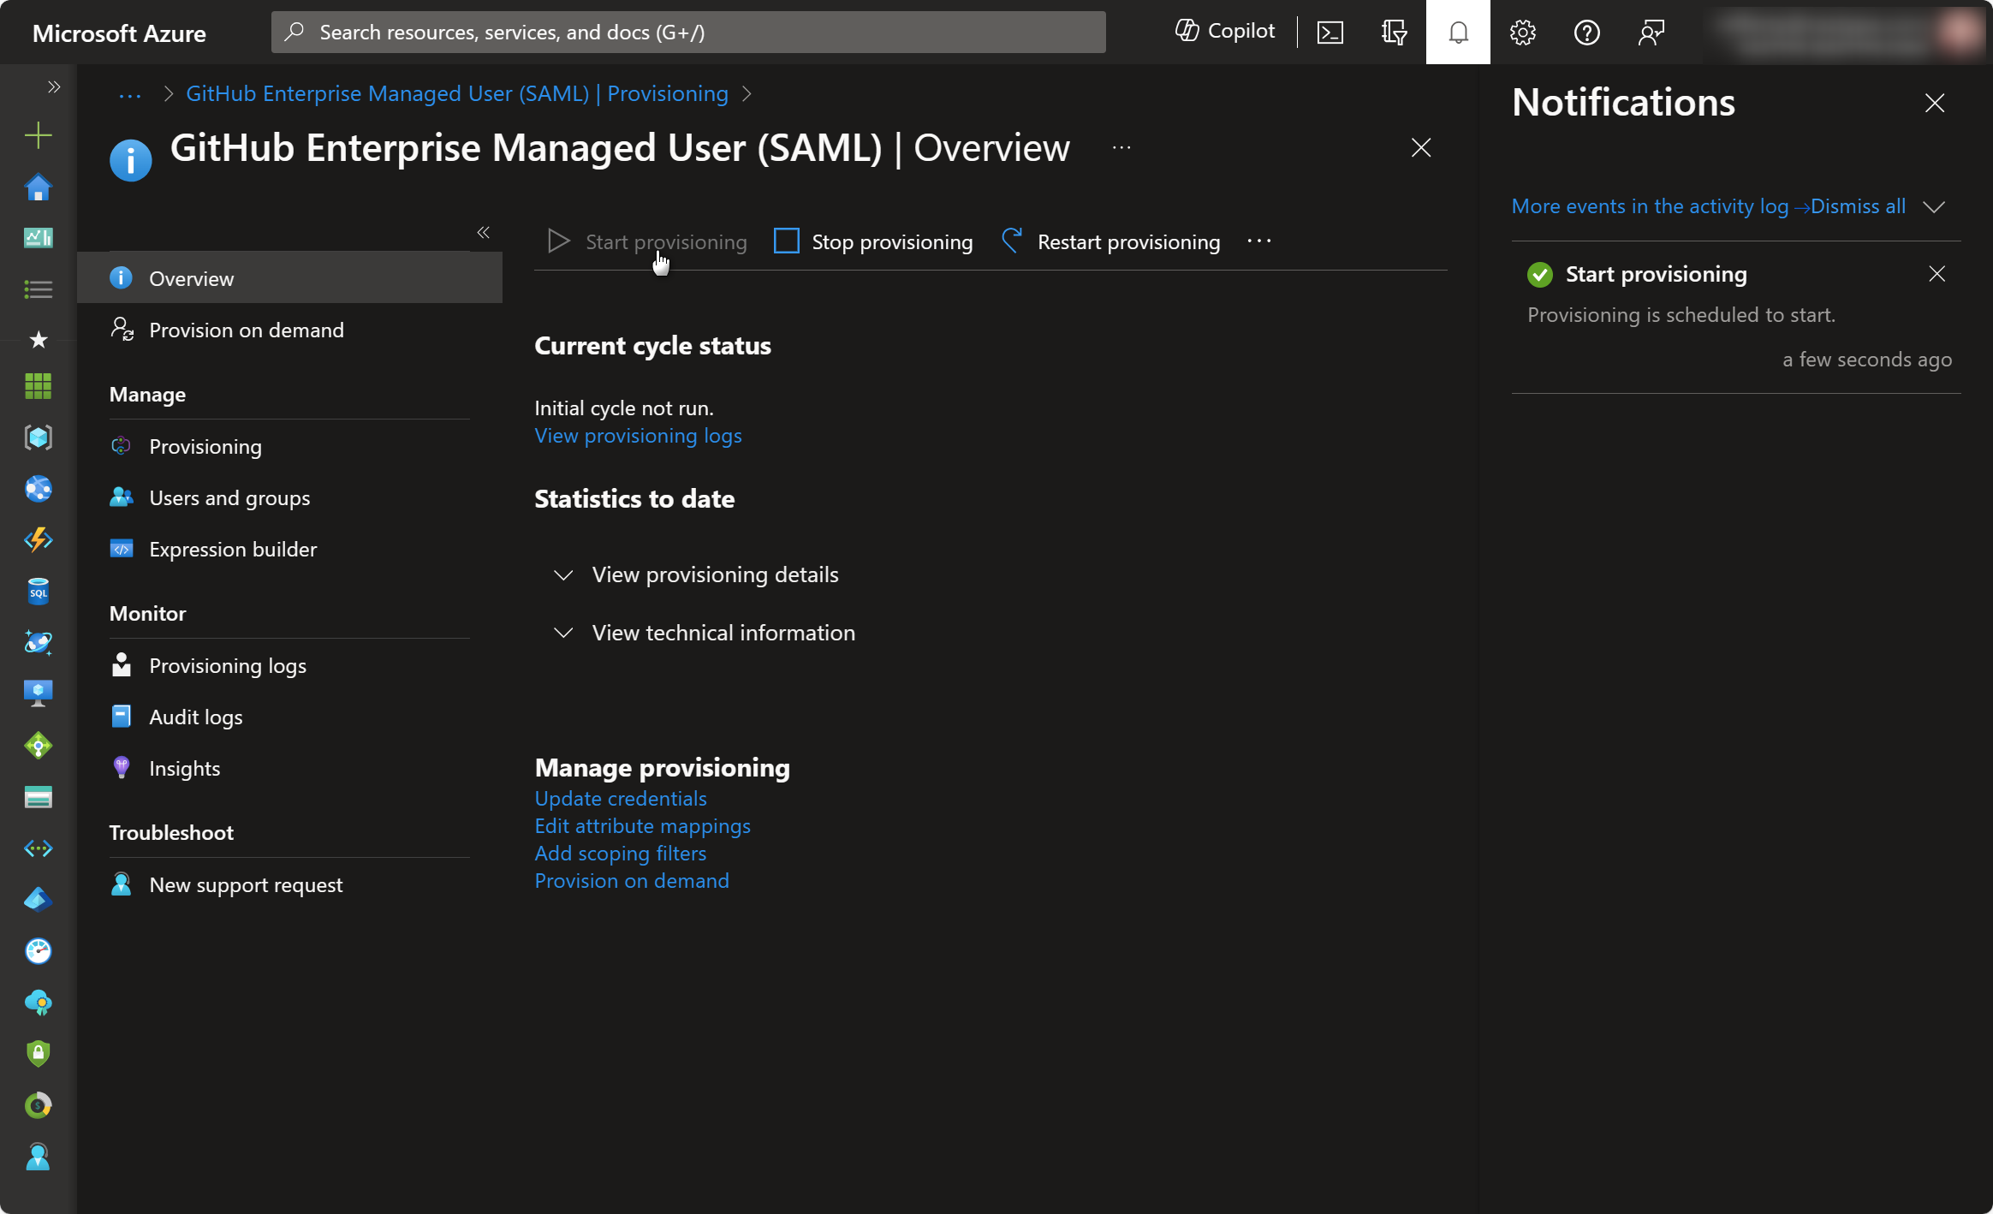
Task: Select Users and groups menu item
Action: point(229,497)
